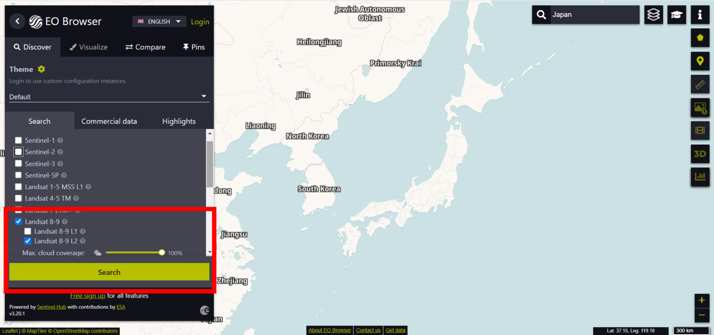Image resolution: width=714 pixels, height=335 pixels.
Task: Show help for Landsat 8-9 L2
Action: click(83, 241)
